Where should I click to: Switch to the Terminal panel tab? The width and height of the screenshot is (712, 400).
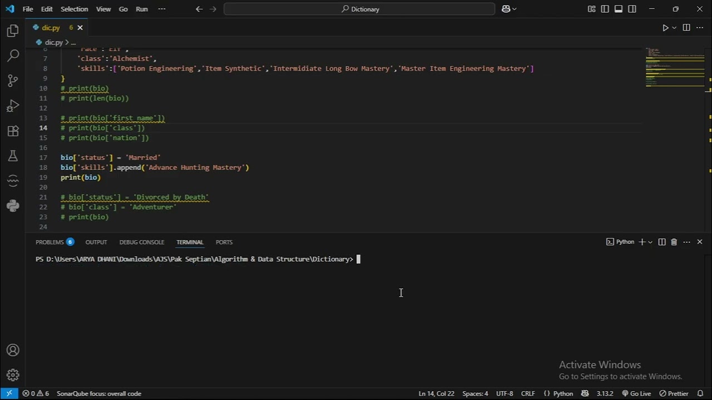tap(190, 242)
